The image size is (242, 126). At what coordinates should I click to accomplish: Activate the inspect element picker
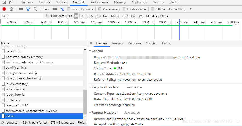(4, 2)
